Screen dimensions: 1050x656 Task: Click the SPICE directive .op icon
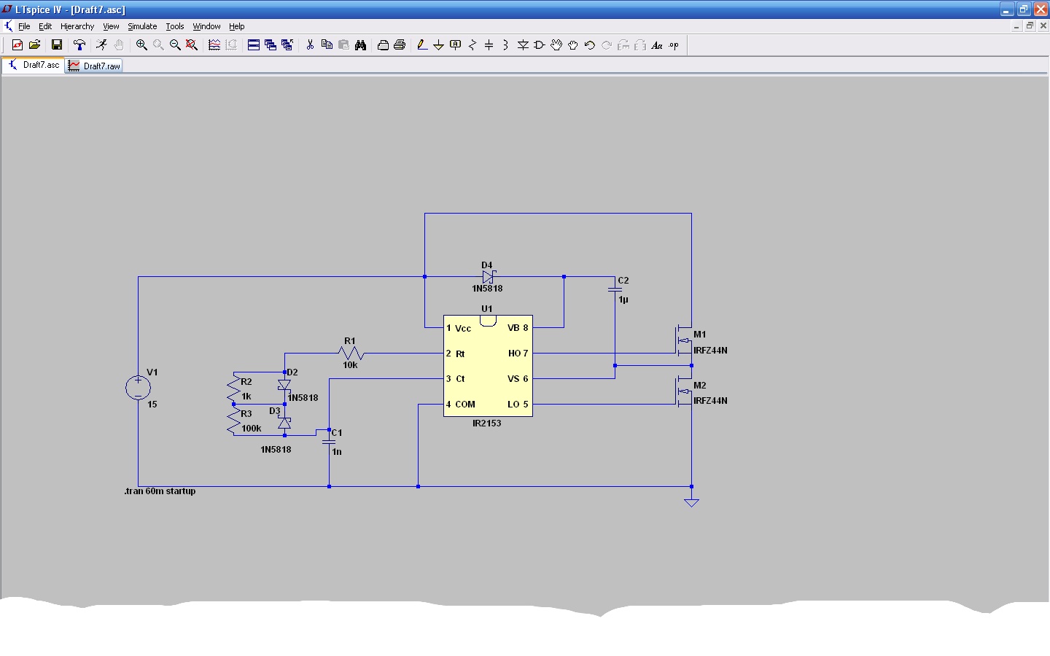[x=674, y=45]
